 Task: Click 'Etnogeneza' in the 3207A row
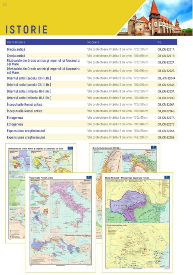coord(15,118)
